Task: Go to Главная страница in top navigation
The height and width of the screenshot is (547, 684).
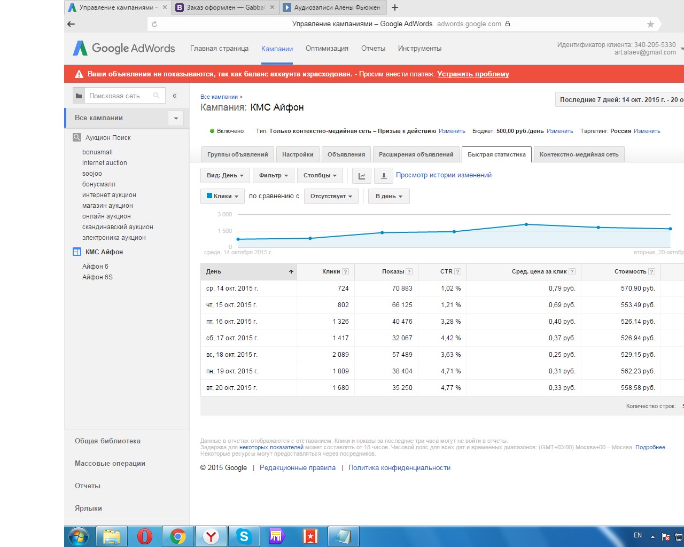Action: 219,49
